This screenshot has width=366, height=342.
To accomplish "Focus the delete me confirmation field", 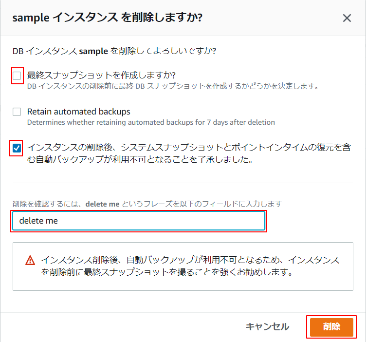I will click(x=139, y=221).
